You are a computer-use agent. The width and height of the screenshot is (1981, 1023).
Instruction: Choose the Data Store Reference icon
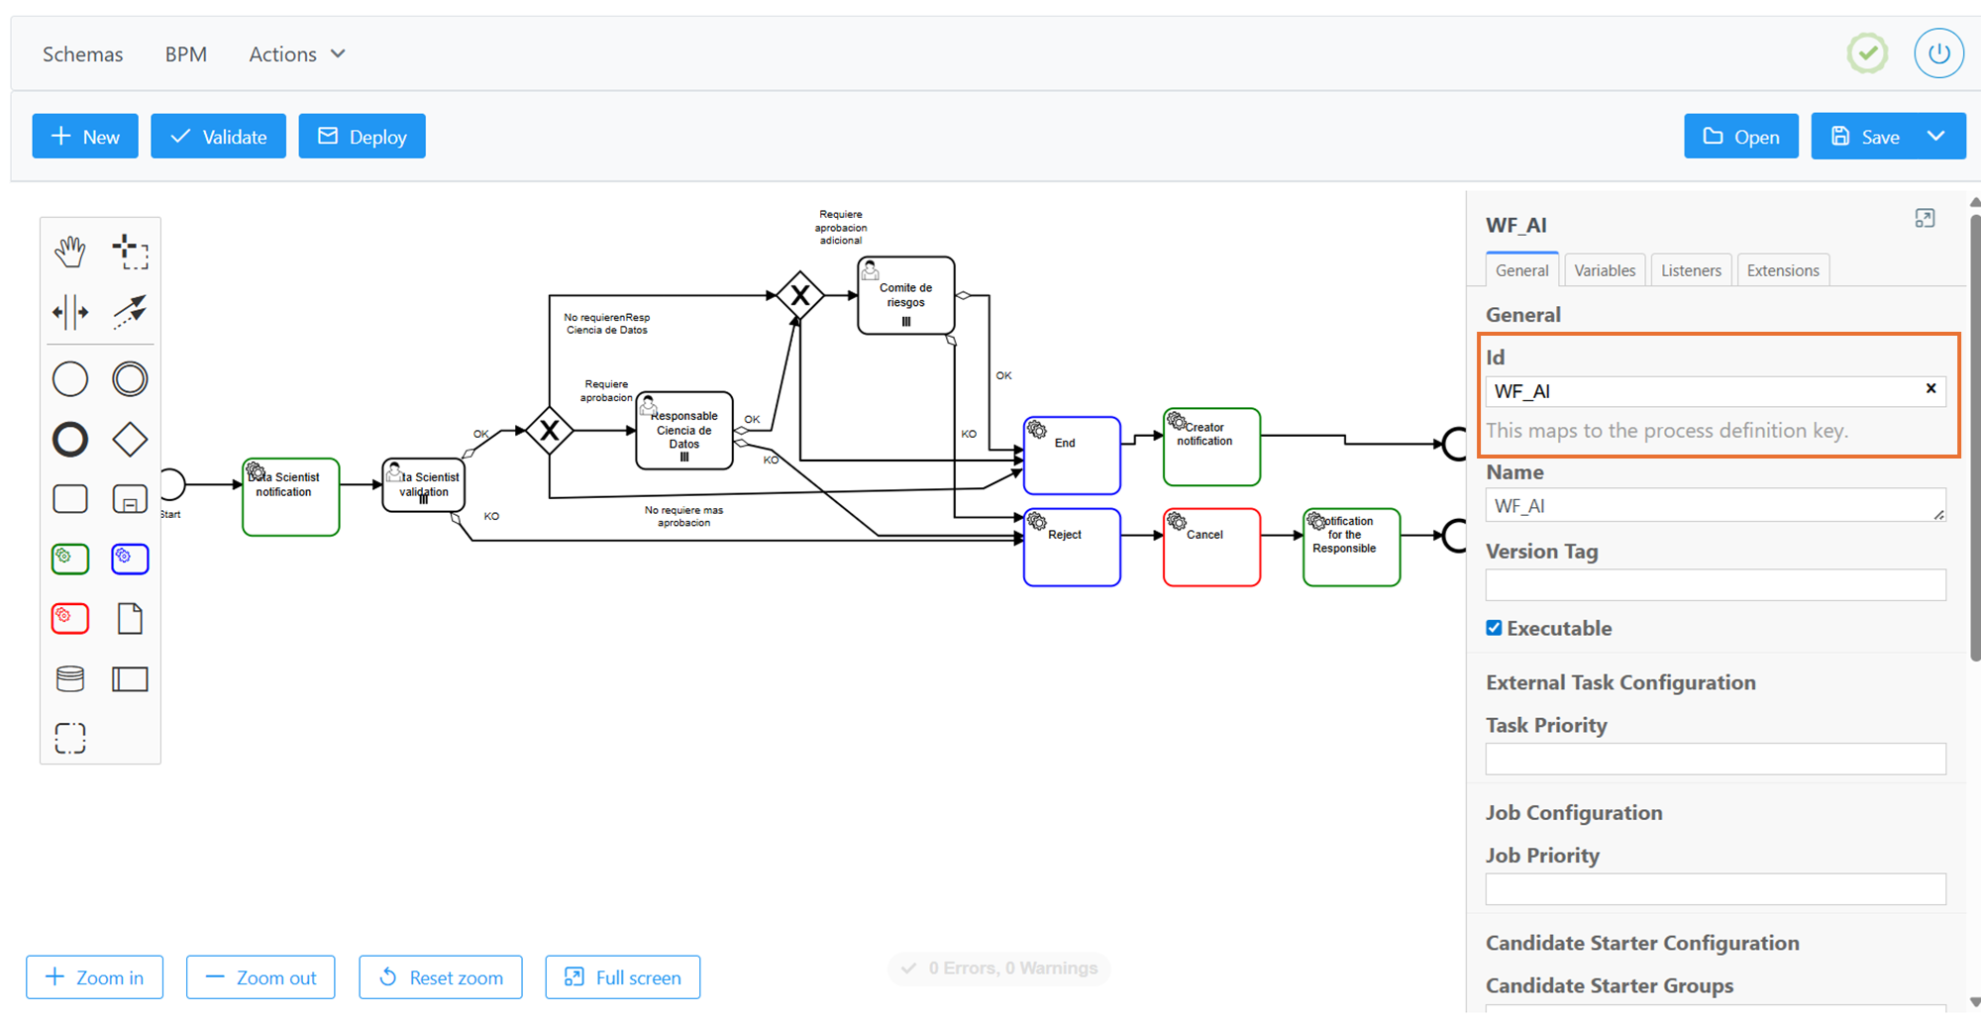(70, 678)
